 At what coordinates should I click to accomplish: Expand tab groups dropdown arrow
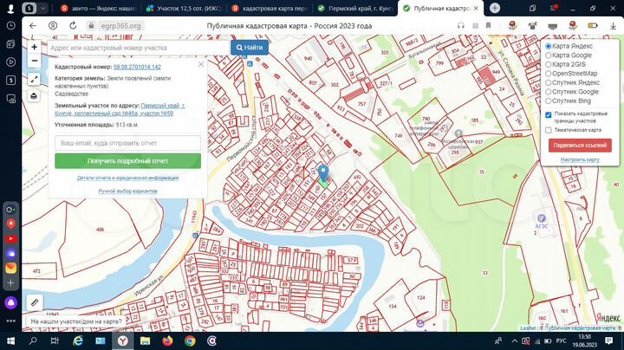pos(43,8)
